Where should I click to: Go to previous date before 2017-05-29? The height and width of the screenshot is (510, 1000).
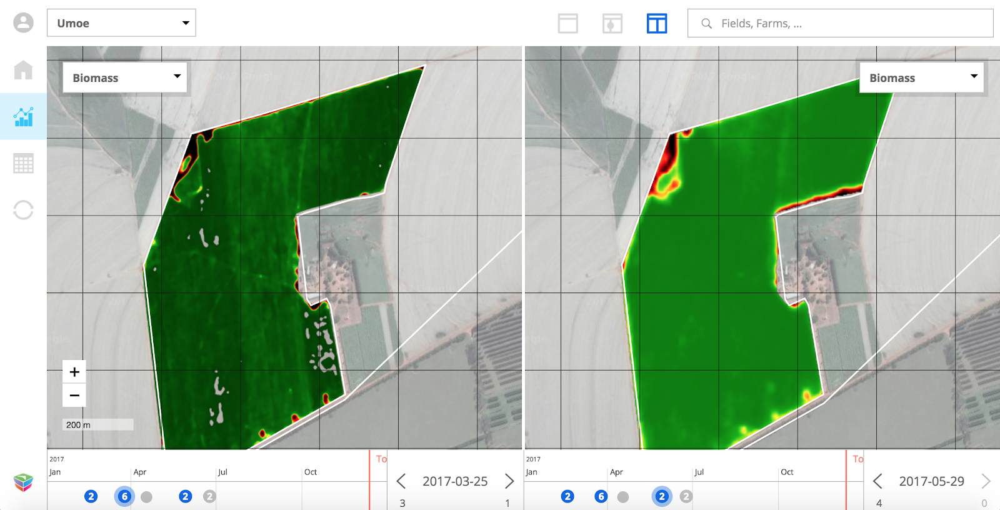(x=877, y=481)
